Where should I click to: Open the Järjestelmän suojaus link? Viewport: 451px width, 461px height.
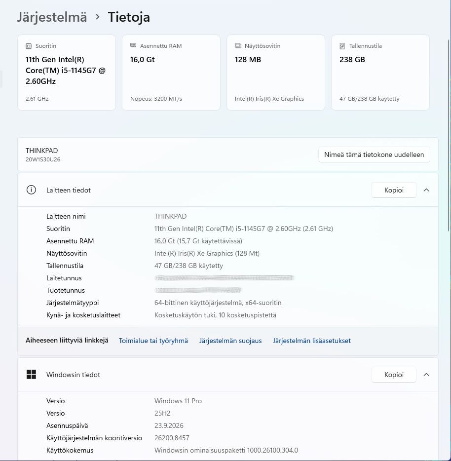pos(230,341)
